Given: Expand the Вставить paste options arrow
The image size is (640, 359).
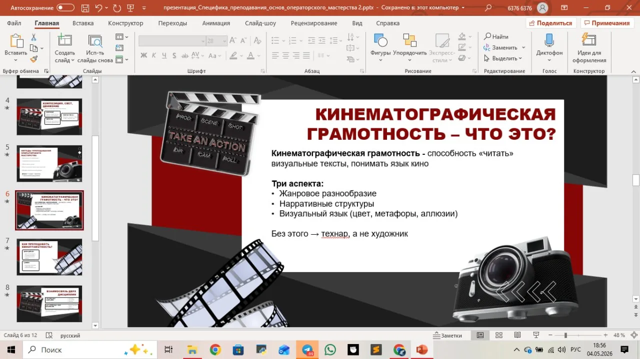Looking at the screenshot, I should (15, 60).
